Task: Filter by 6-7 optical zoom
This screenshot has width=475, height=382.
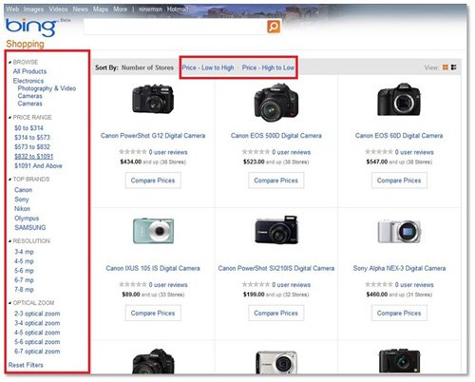Action: tap(37, 352)
